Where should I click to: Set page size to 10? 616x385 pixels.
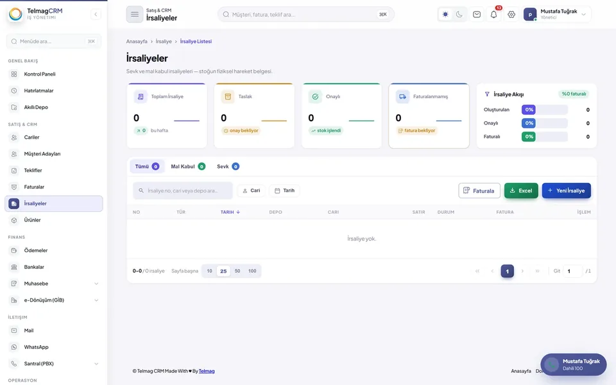209,271
